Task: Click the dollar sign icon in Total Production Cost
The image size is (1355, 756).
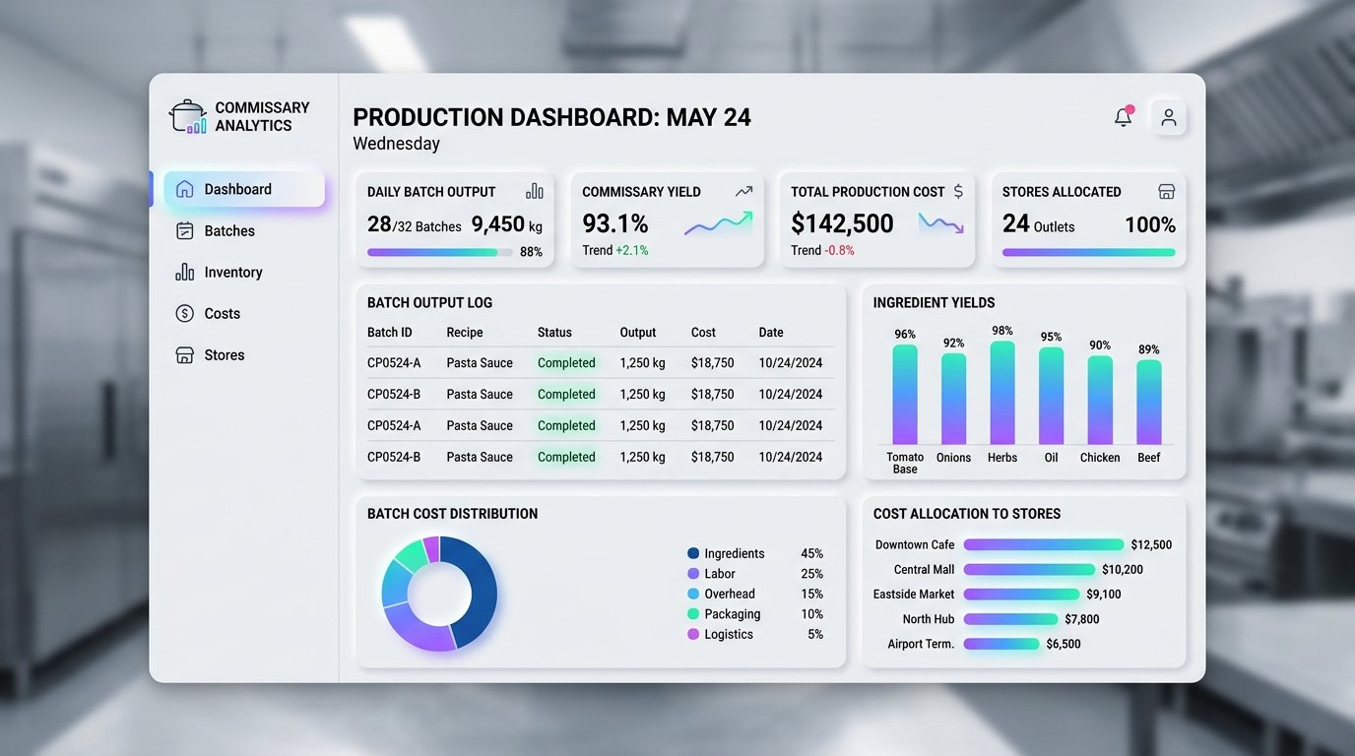Action: 958,191
